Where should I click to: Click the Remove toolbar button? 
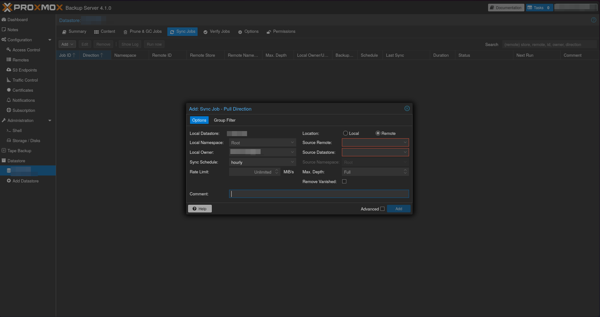click(103, 44)
